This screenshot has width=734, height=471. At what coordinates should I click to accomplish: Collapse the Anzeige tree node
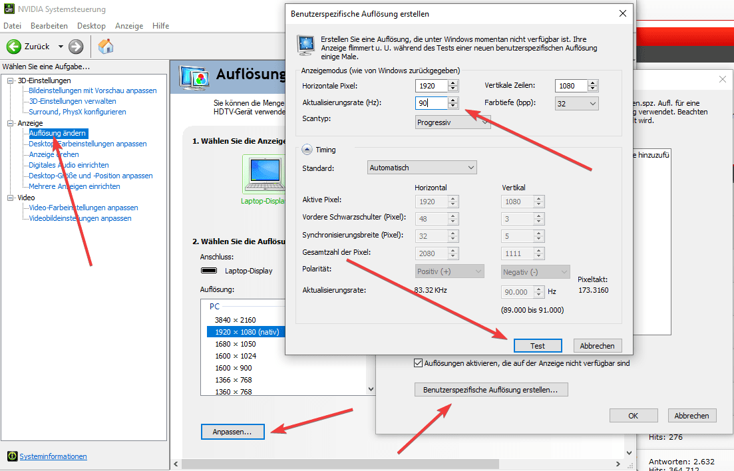click(x=10, y=123)
